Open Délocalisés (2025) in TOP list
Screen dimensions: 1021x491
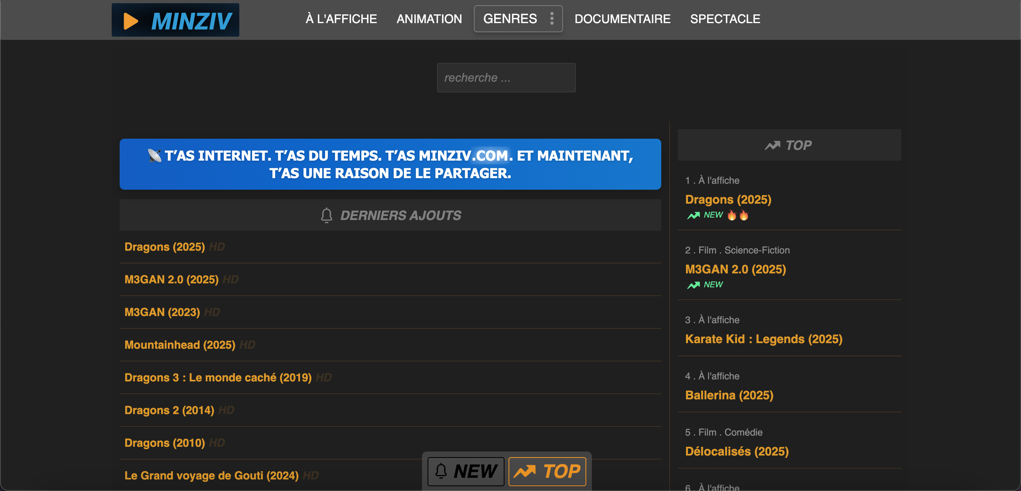click(x=737, y=451)
